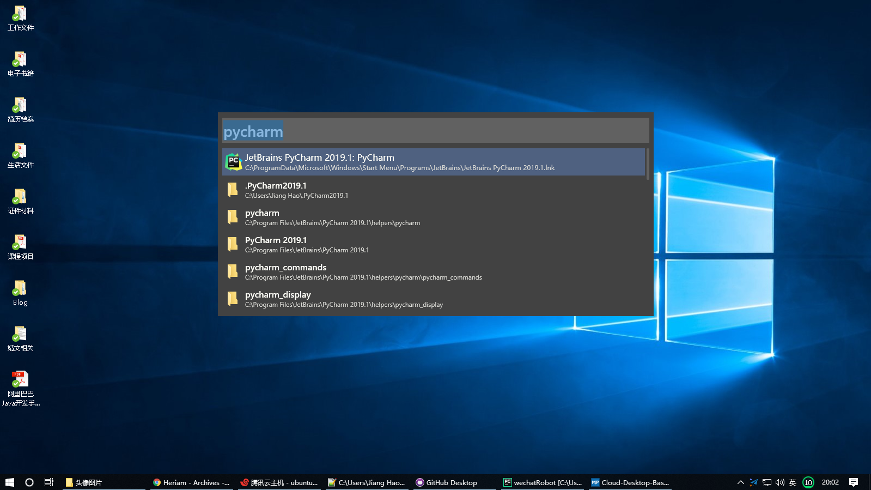Image resolution: width=871 pixels, height=490 pixels.
Task: Switch to Chrome Heriam Archives window
Action: (191, 482)
